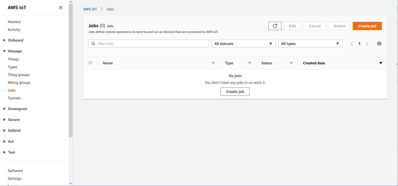
Task: Click the Delete button in header
Action: [339, 26]
